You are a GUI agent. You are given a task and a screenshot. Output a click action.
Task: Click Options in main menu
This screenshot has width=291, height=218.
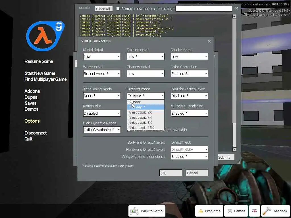click(x=32, y=121)
